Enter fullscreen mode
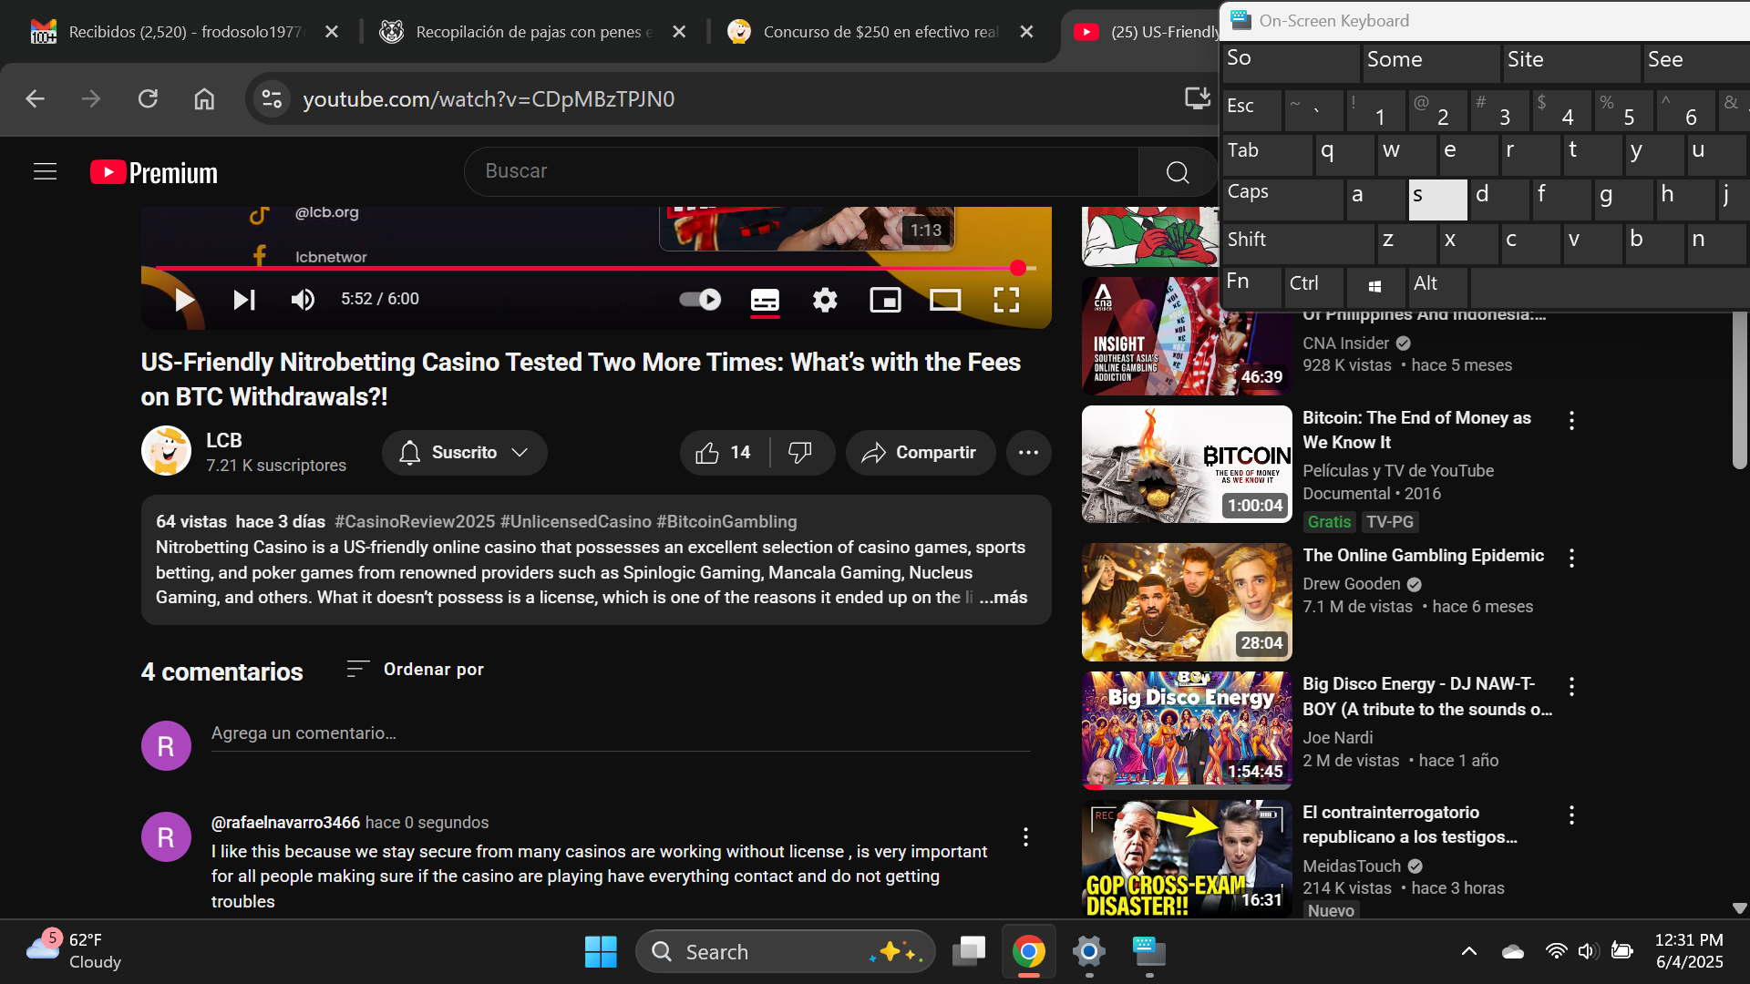The height and width of the screenshot is (984, 1750). [x=1006, y=300]
